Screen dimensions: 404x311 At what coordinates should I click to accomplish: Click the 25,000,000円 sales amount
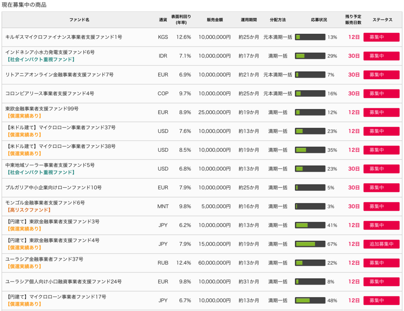[x=214, y=112]
